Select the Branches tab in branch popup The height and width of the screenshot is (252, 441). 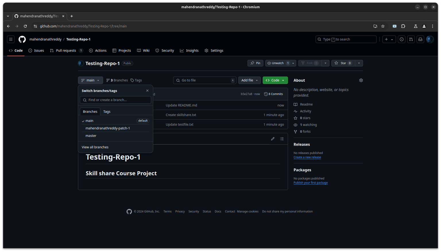coord(90,112)
